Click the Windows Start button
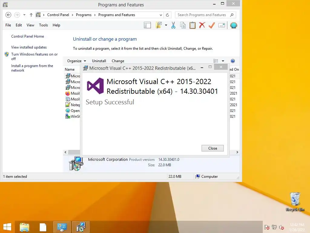The image size is (310, 233). (x=7, y=227)
